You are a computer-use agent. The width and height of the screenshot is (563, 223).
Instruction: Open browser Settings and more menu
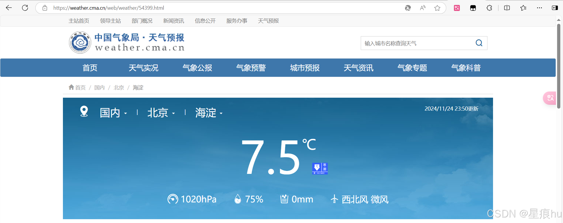(539, 8)
